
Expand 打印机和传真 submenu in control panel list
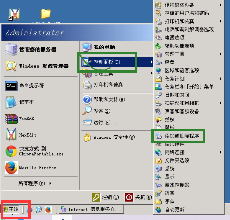pyautogui.click(x=189, y=21)
